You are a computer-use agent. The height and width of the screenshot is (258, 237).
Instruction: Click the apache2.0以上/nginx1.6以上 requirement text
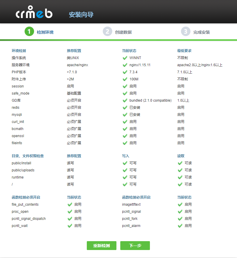coord(200,65)
